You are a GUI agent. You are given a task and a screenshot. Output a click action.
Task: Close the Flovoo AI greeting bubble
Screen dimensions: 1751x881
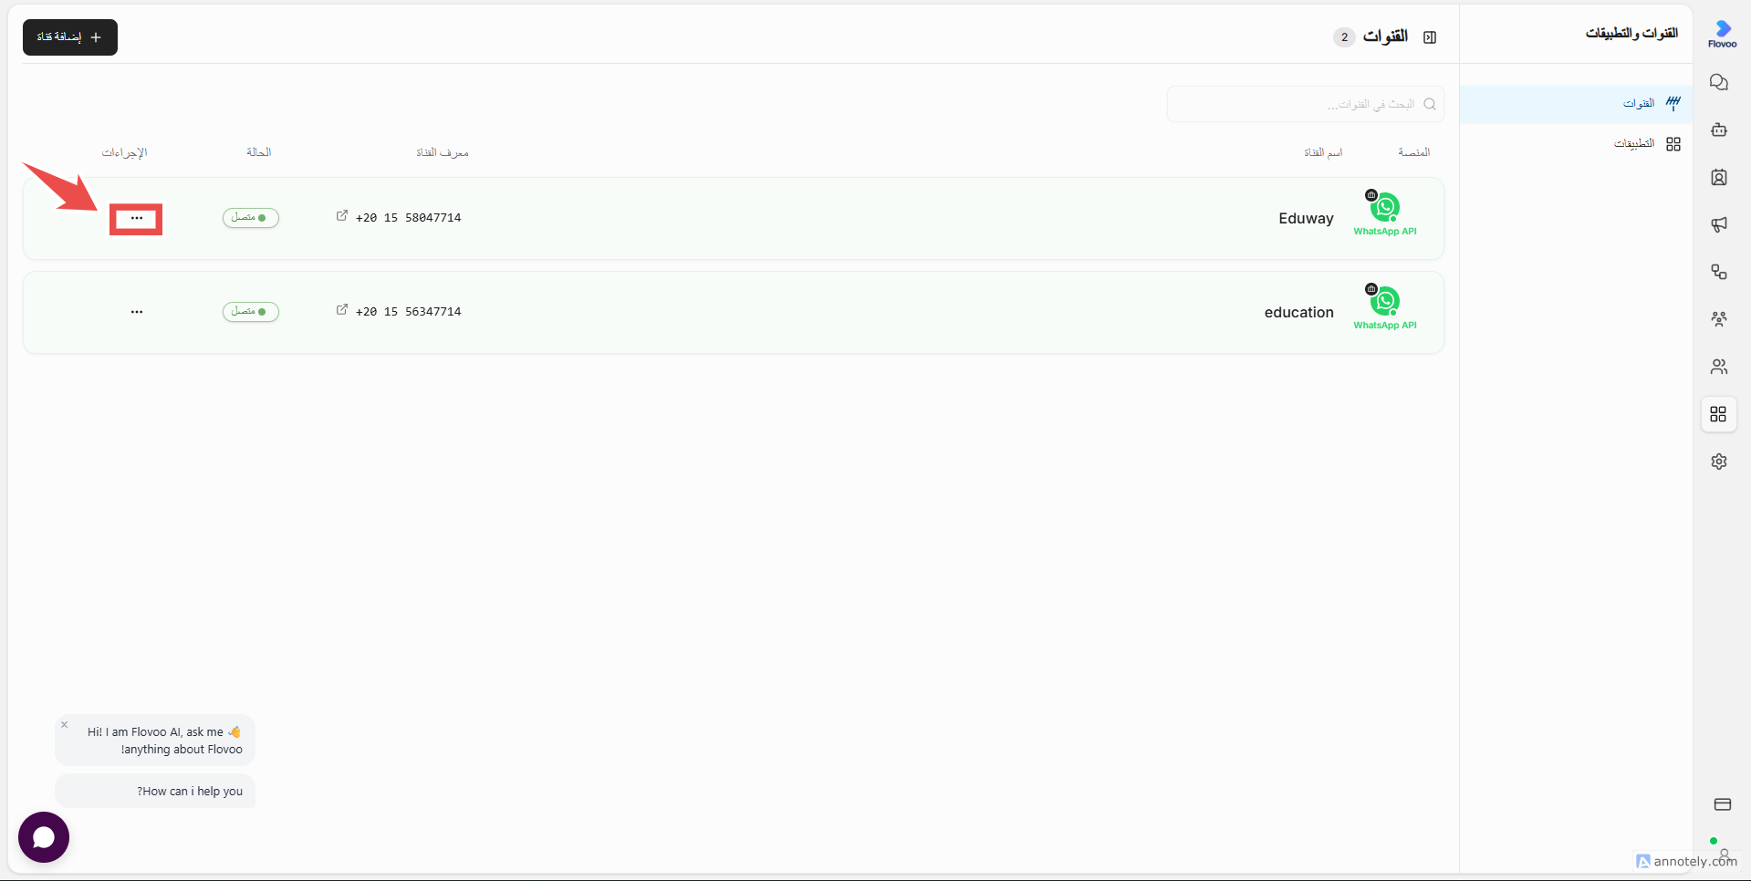coord(65,725)
